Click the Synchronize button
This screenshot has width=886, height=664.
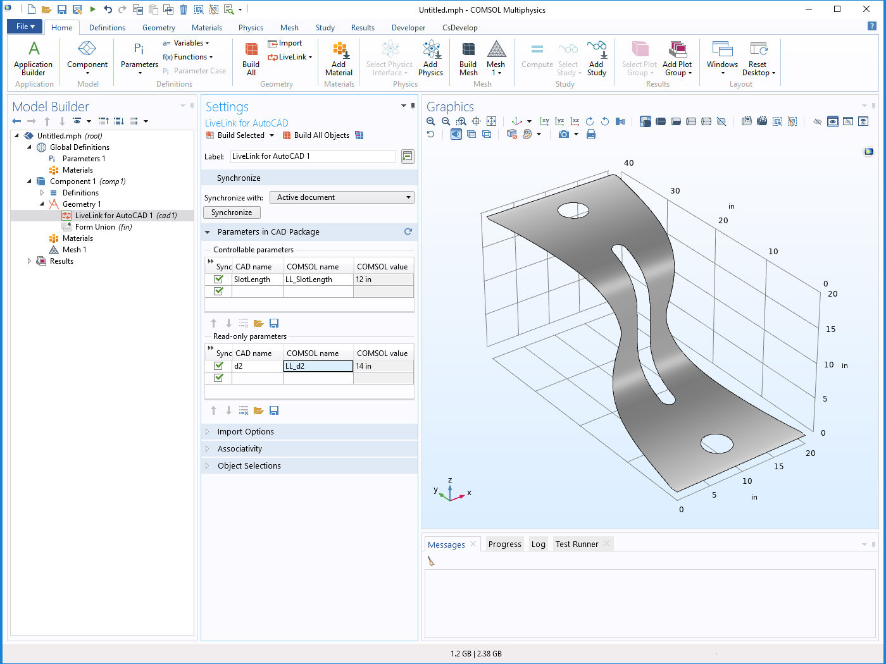(232, 212)
